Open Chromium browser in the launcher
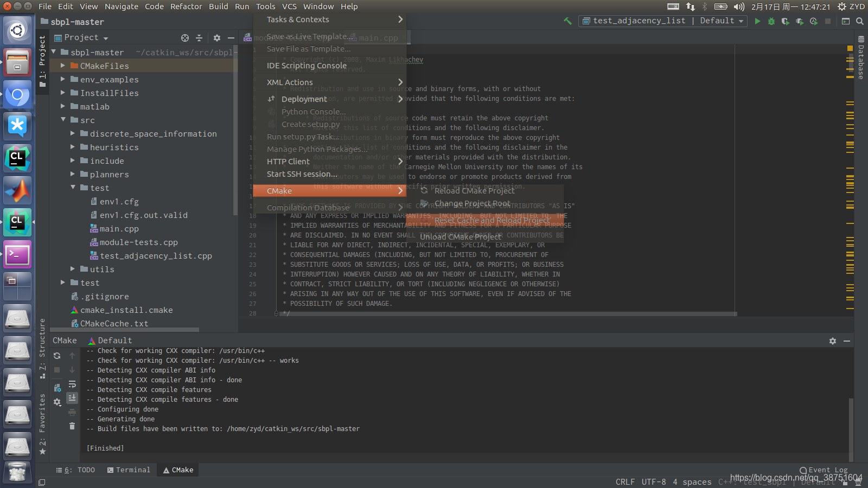This screenshot has width=868, height=488. (x=17, y=94)
